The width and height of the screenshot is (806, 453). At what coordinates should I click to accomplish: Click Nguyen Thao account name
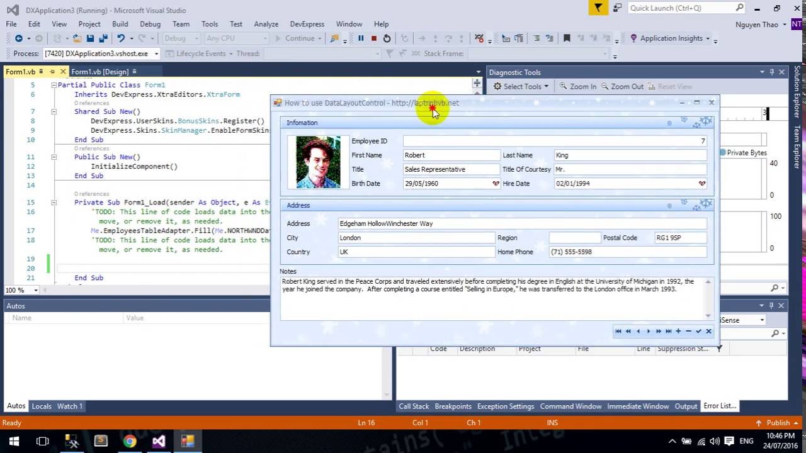[756, 25]
